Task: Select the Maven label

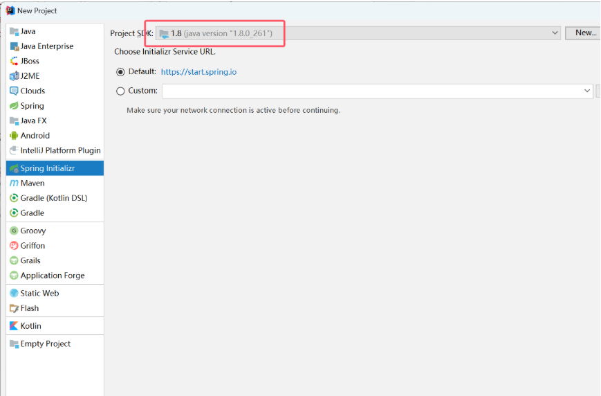Action: (x=33, y=183)
